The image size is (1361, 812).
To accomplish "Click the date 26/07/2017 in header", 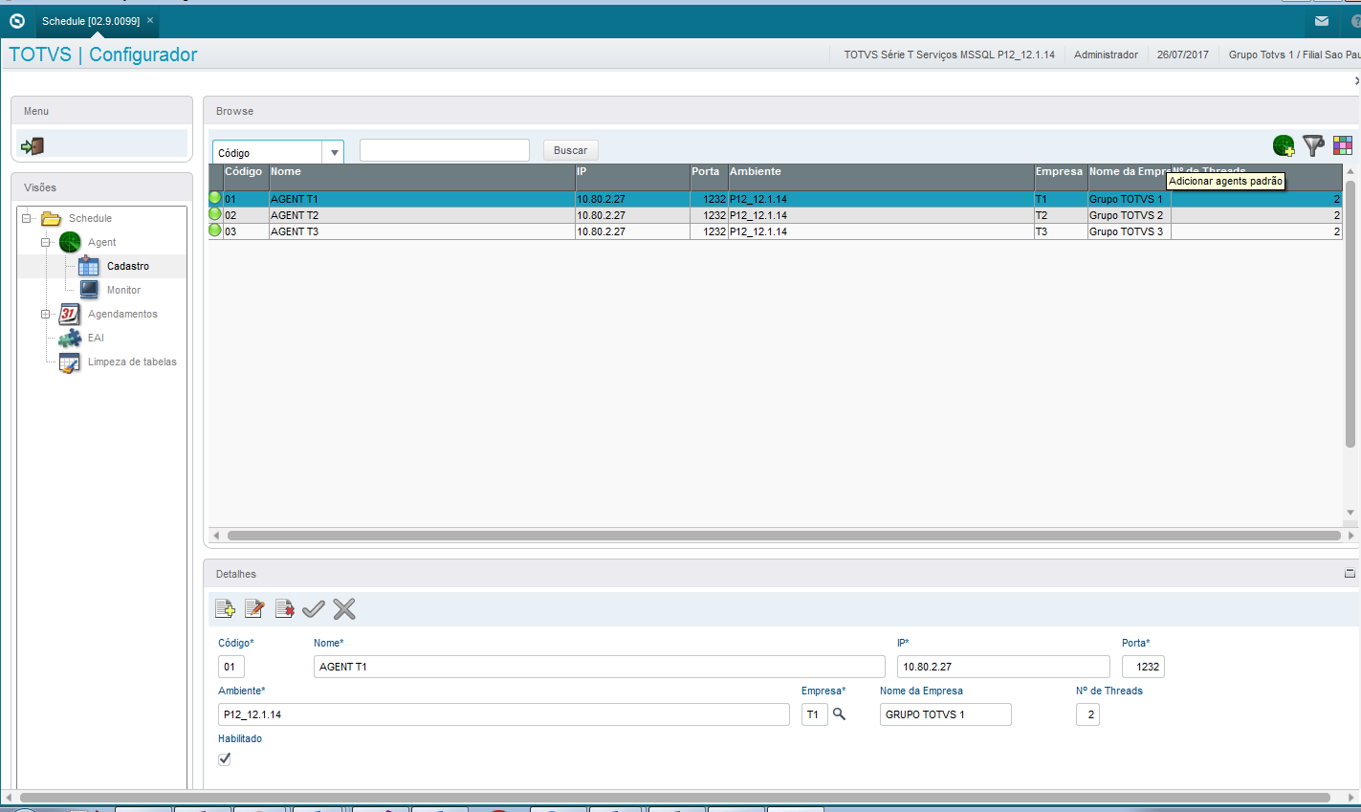I will tap(1183, 55).
